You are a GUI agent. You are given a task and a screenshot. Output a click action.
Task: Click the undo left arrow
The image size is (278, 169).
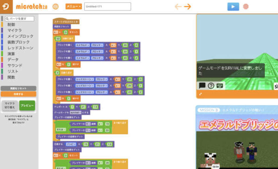(178, 7)
